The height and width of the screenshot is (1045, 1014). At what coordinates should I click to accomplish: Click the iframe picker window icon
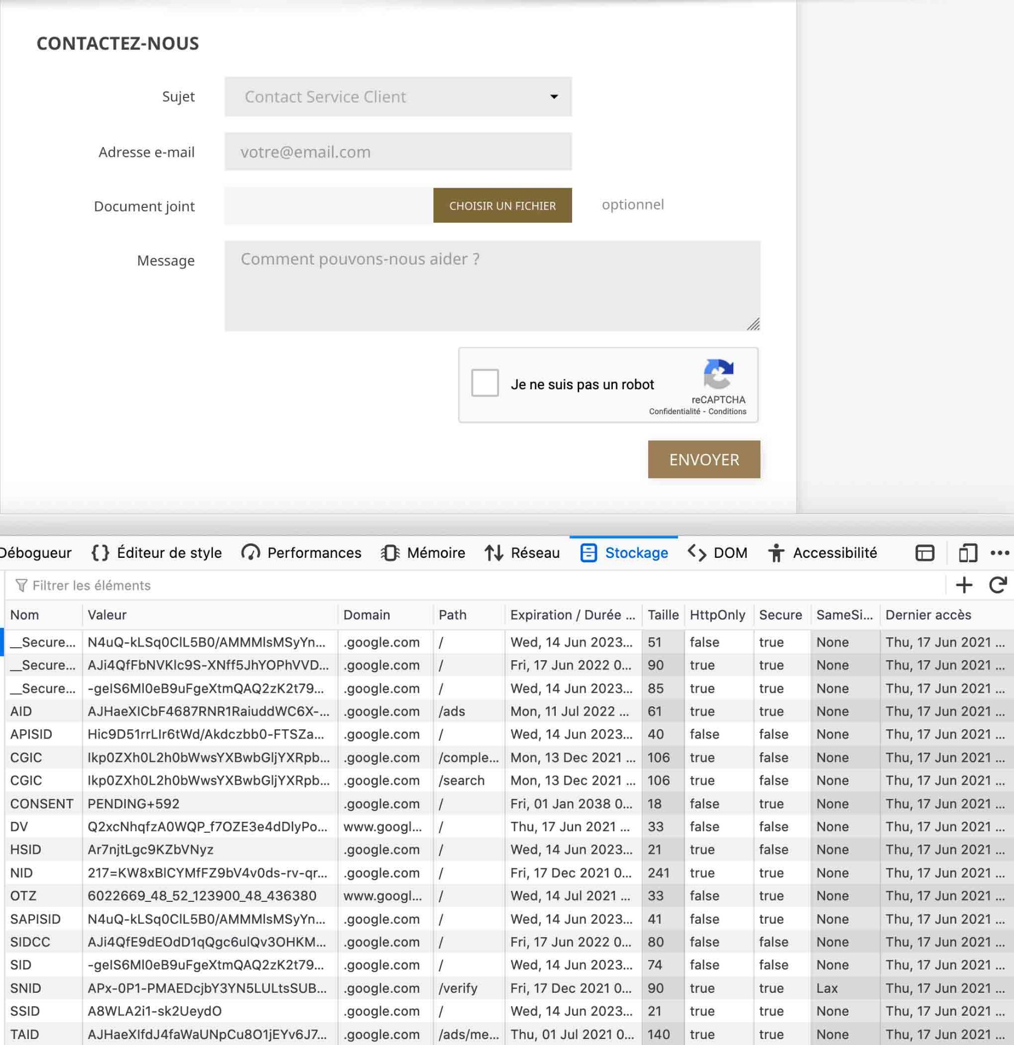[925, 553]
